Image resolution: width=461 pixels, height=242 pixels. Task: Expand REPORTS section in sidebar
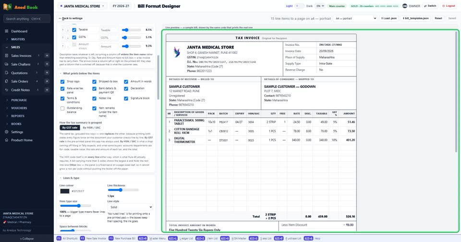tap(18, 116)
